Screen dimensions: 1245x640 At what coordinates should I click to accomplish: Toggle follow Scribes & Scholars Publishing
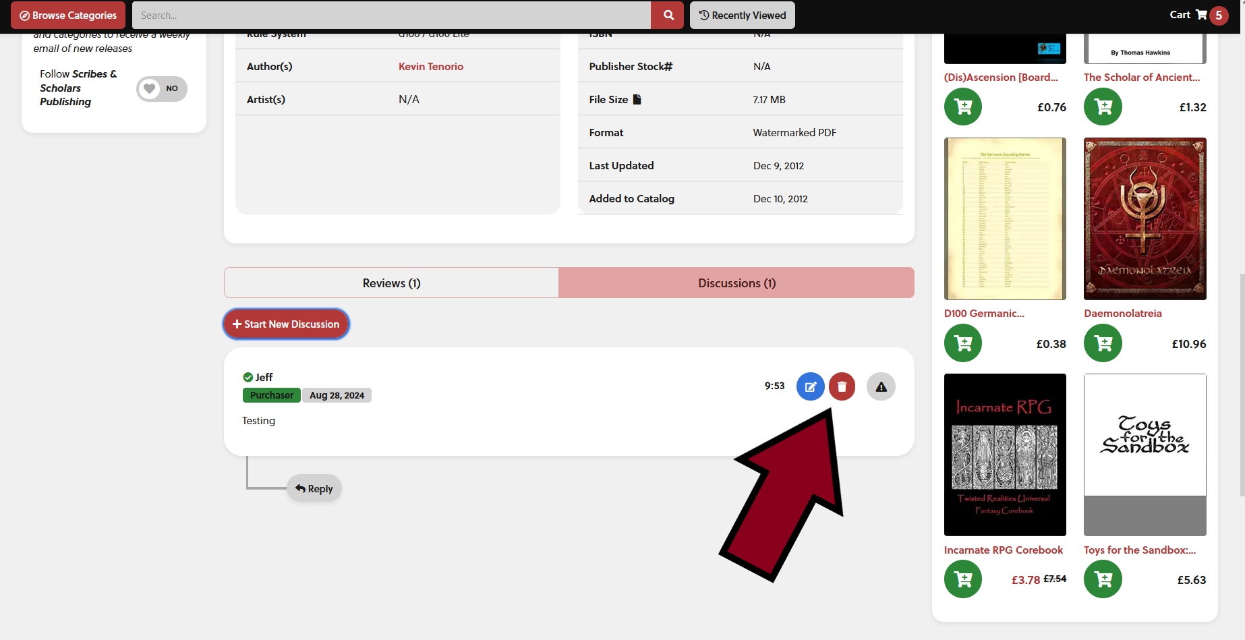[x=162, y=88]
